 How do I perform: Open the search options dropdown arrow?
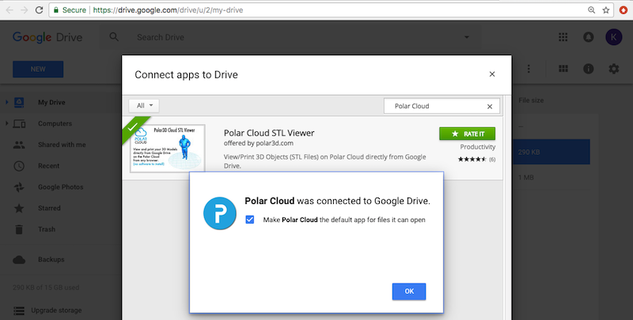point(467,37)
